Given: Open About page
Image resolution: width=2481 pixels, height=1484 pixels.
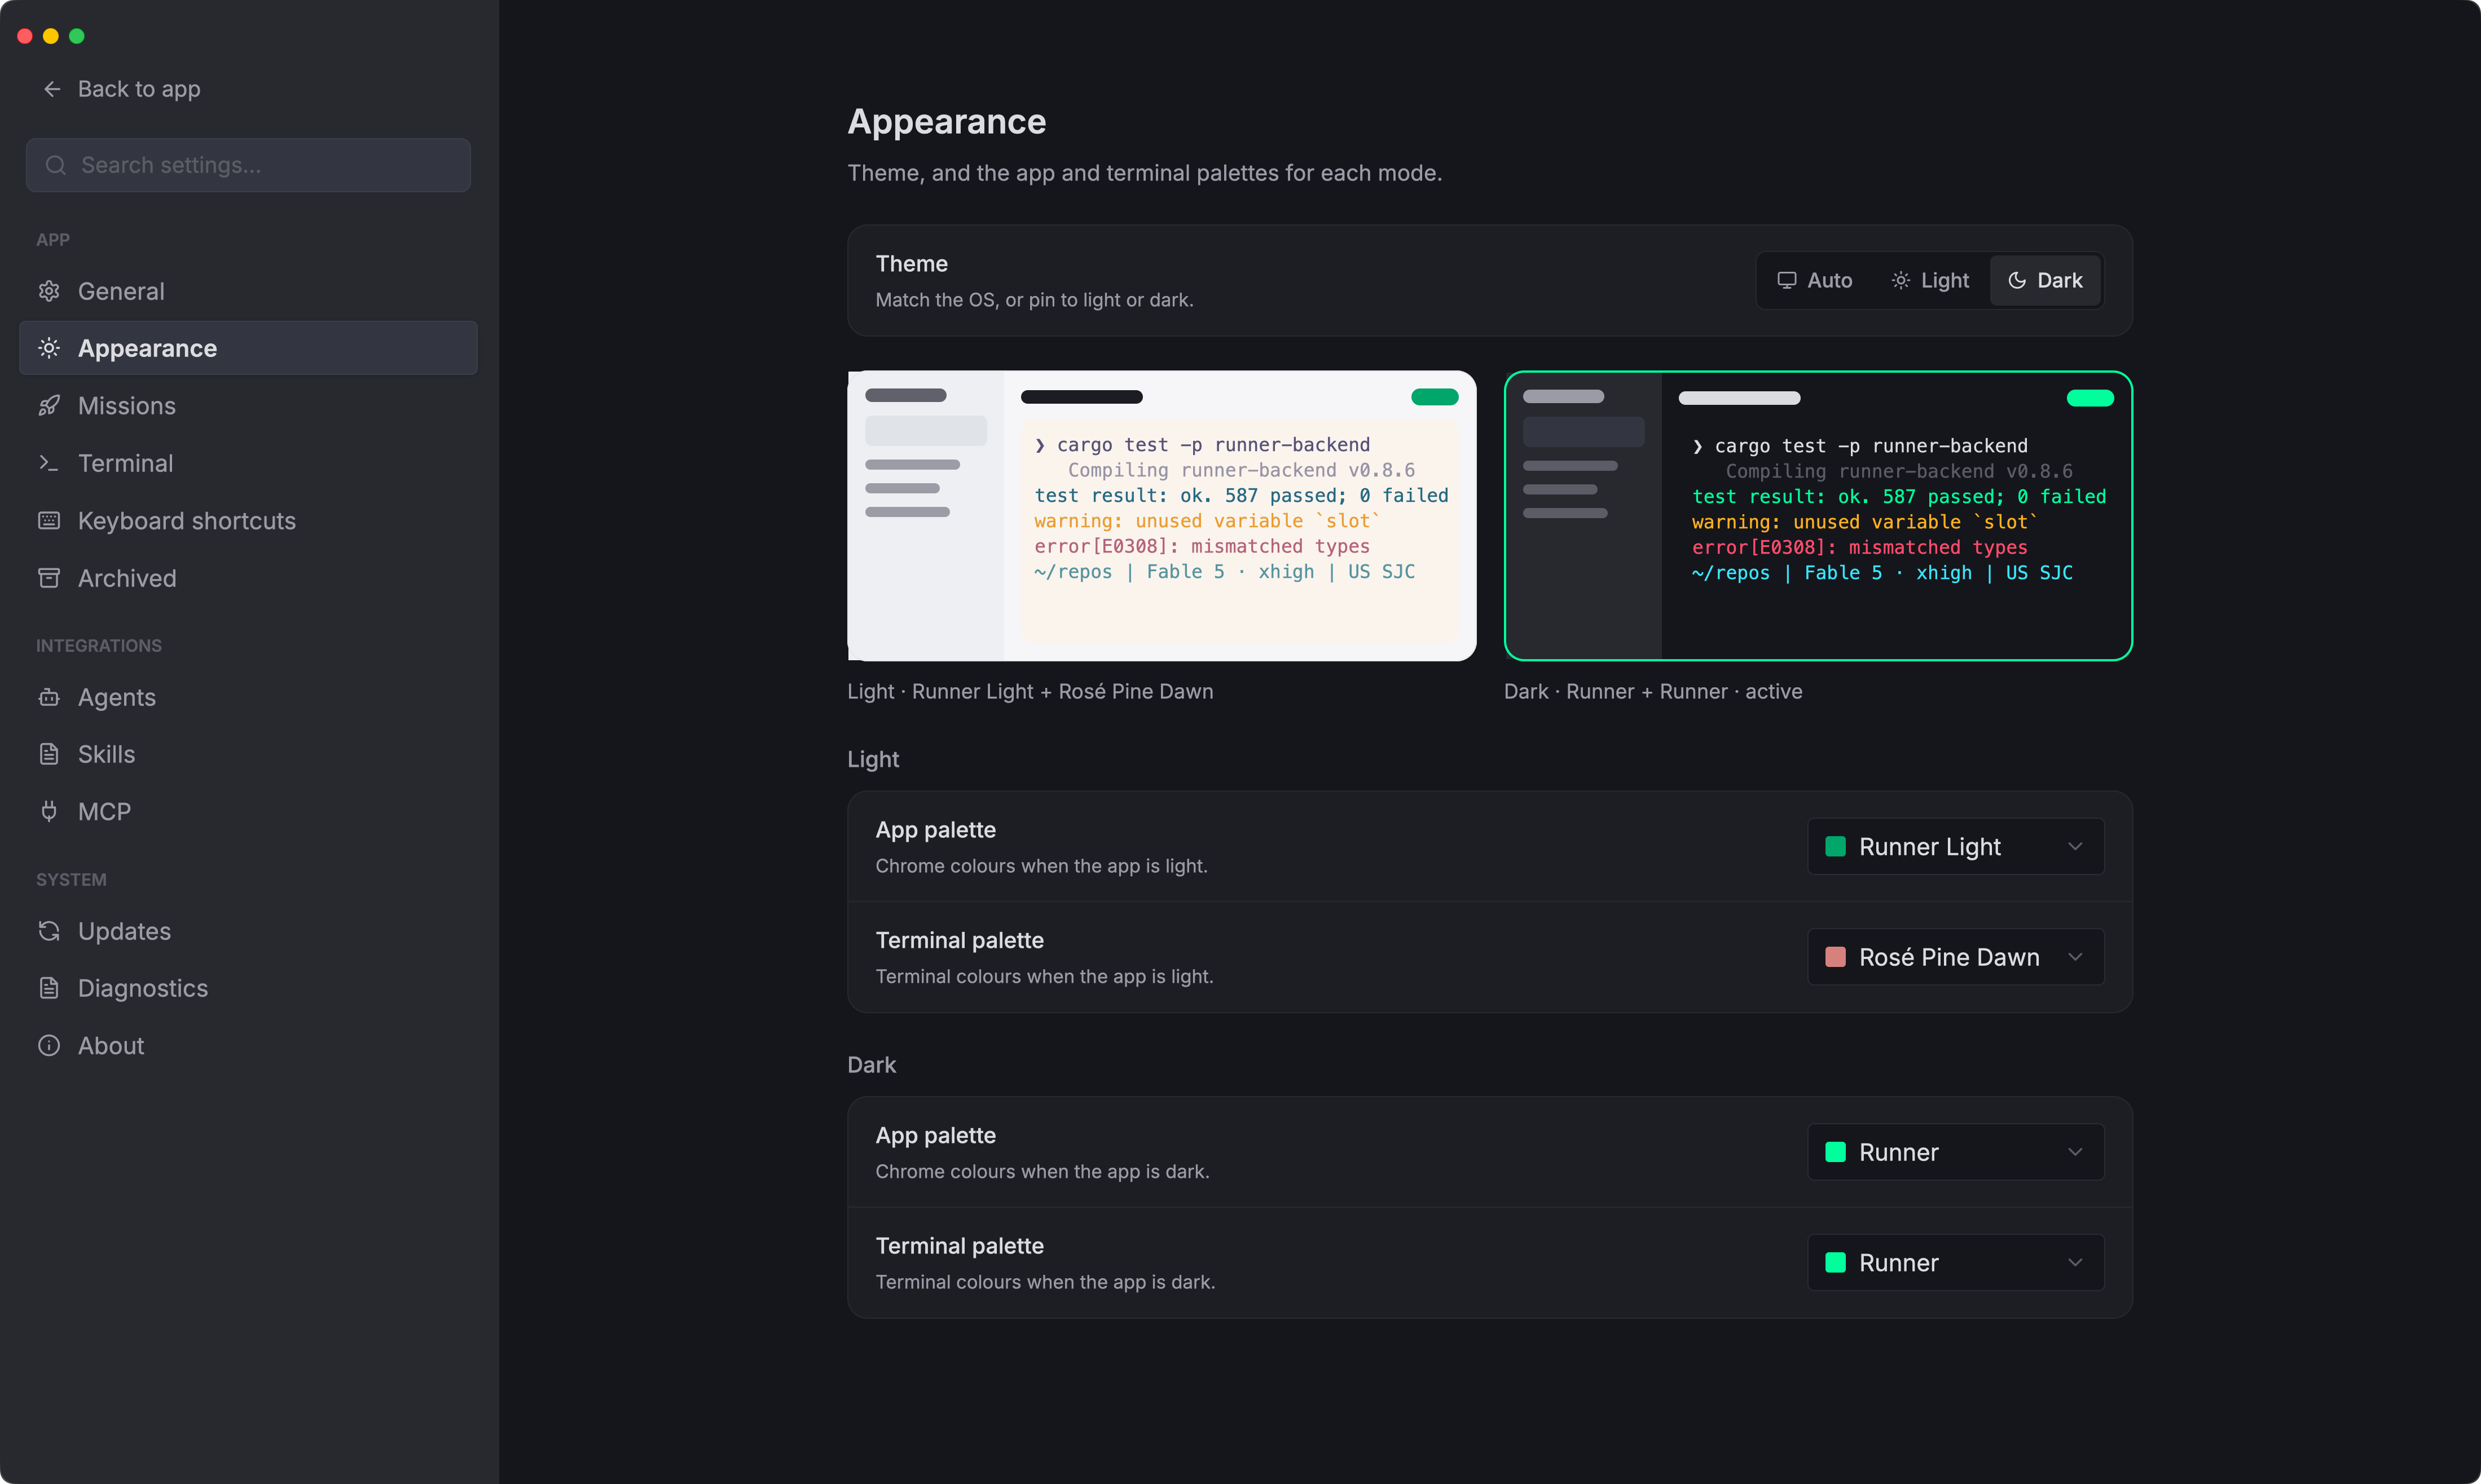Looking at the screenshot, I should pyautogui.click(x=248, y=1045).
